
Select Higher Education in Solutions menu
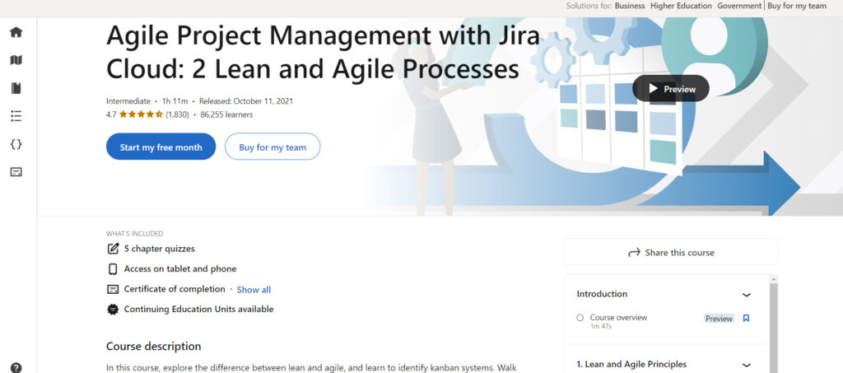tap(681, 6)
